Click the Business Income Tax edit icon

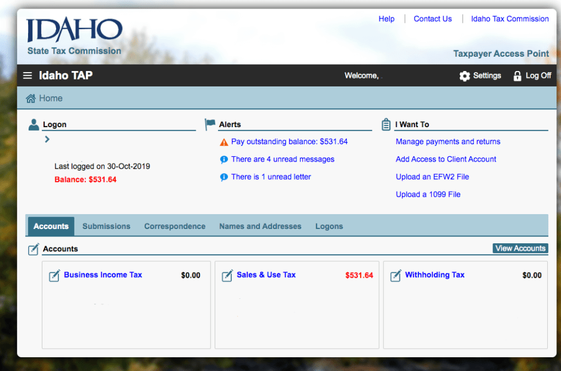(x=54, y=276)
